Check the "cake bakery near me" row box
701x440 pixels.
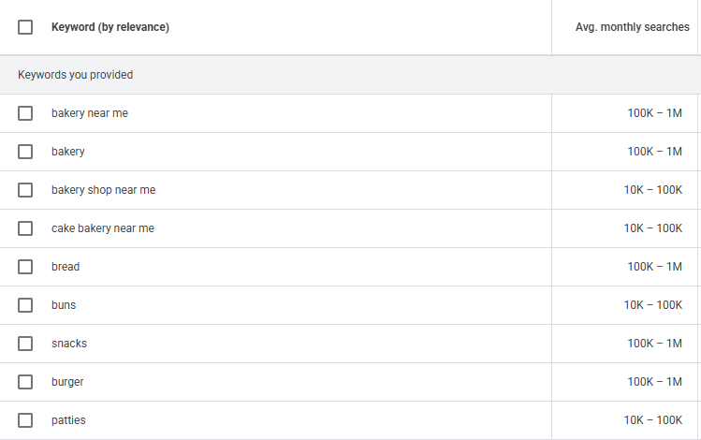coord(25,228)
